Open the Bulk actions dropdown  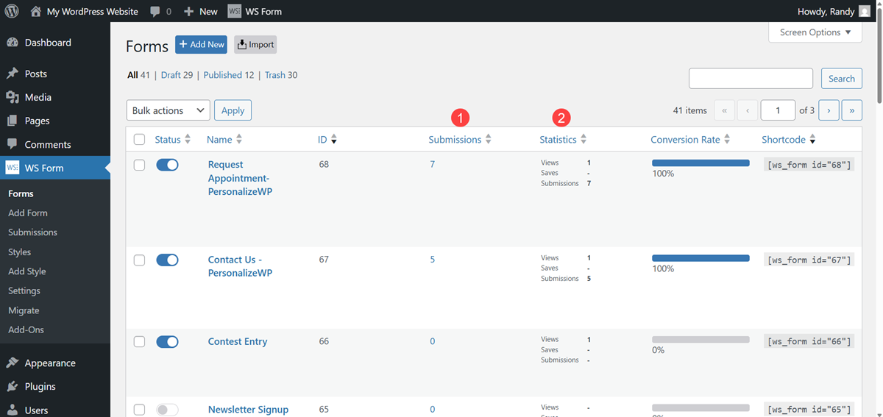[x=168, y=110]
